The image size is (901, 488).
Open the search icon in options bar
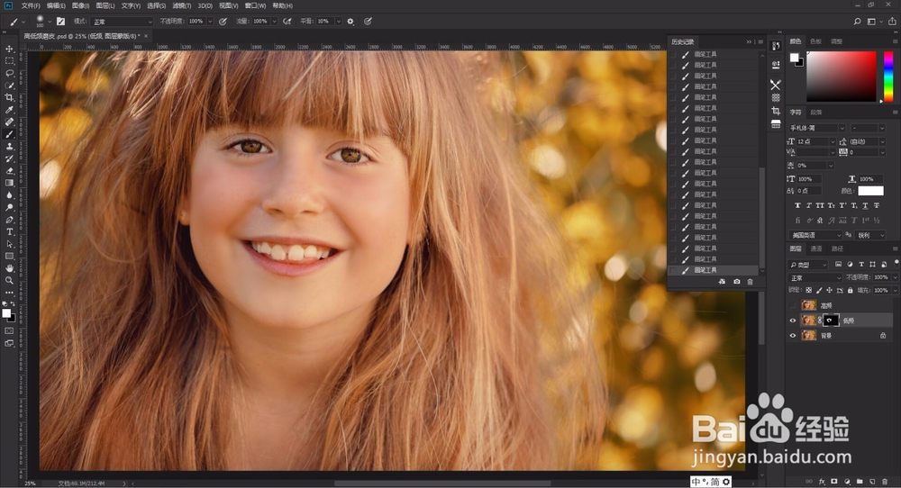[x=857, y=22]
